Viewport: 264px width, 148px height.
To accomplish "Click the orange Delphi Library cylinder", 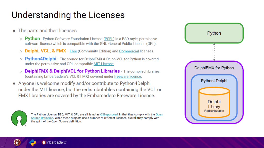I will (x=214, y=102).
